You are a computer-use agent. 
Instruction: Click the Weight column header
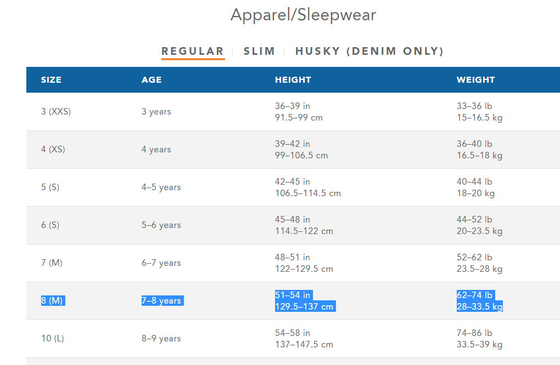(475, 80)
